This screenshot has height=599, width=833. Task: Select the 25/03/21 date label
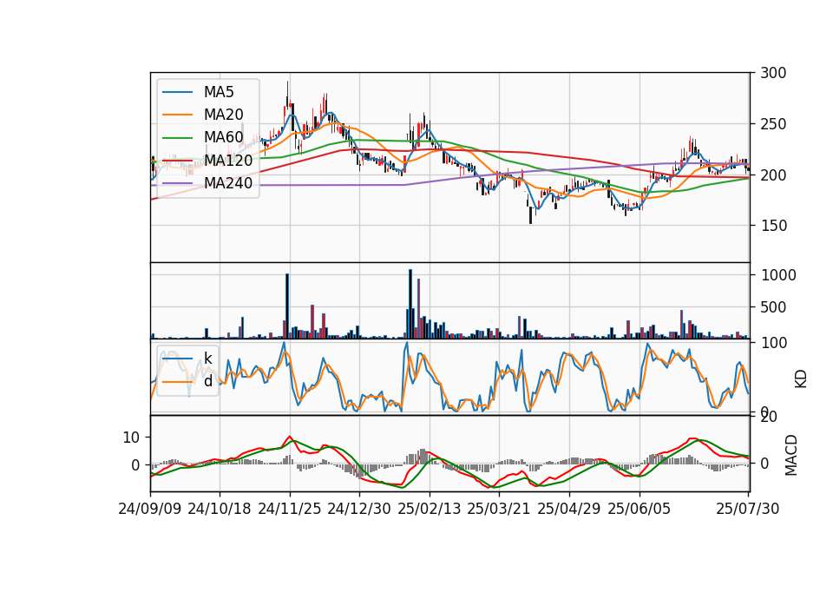click(499, 509)
